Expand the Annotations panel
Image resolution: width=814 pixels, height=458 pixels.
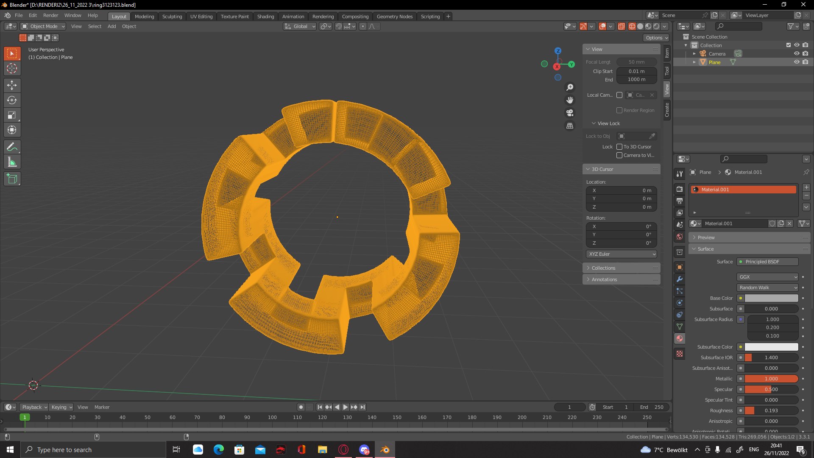click(622, 279)
